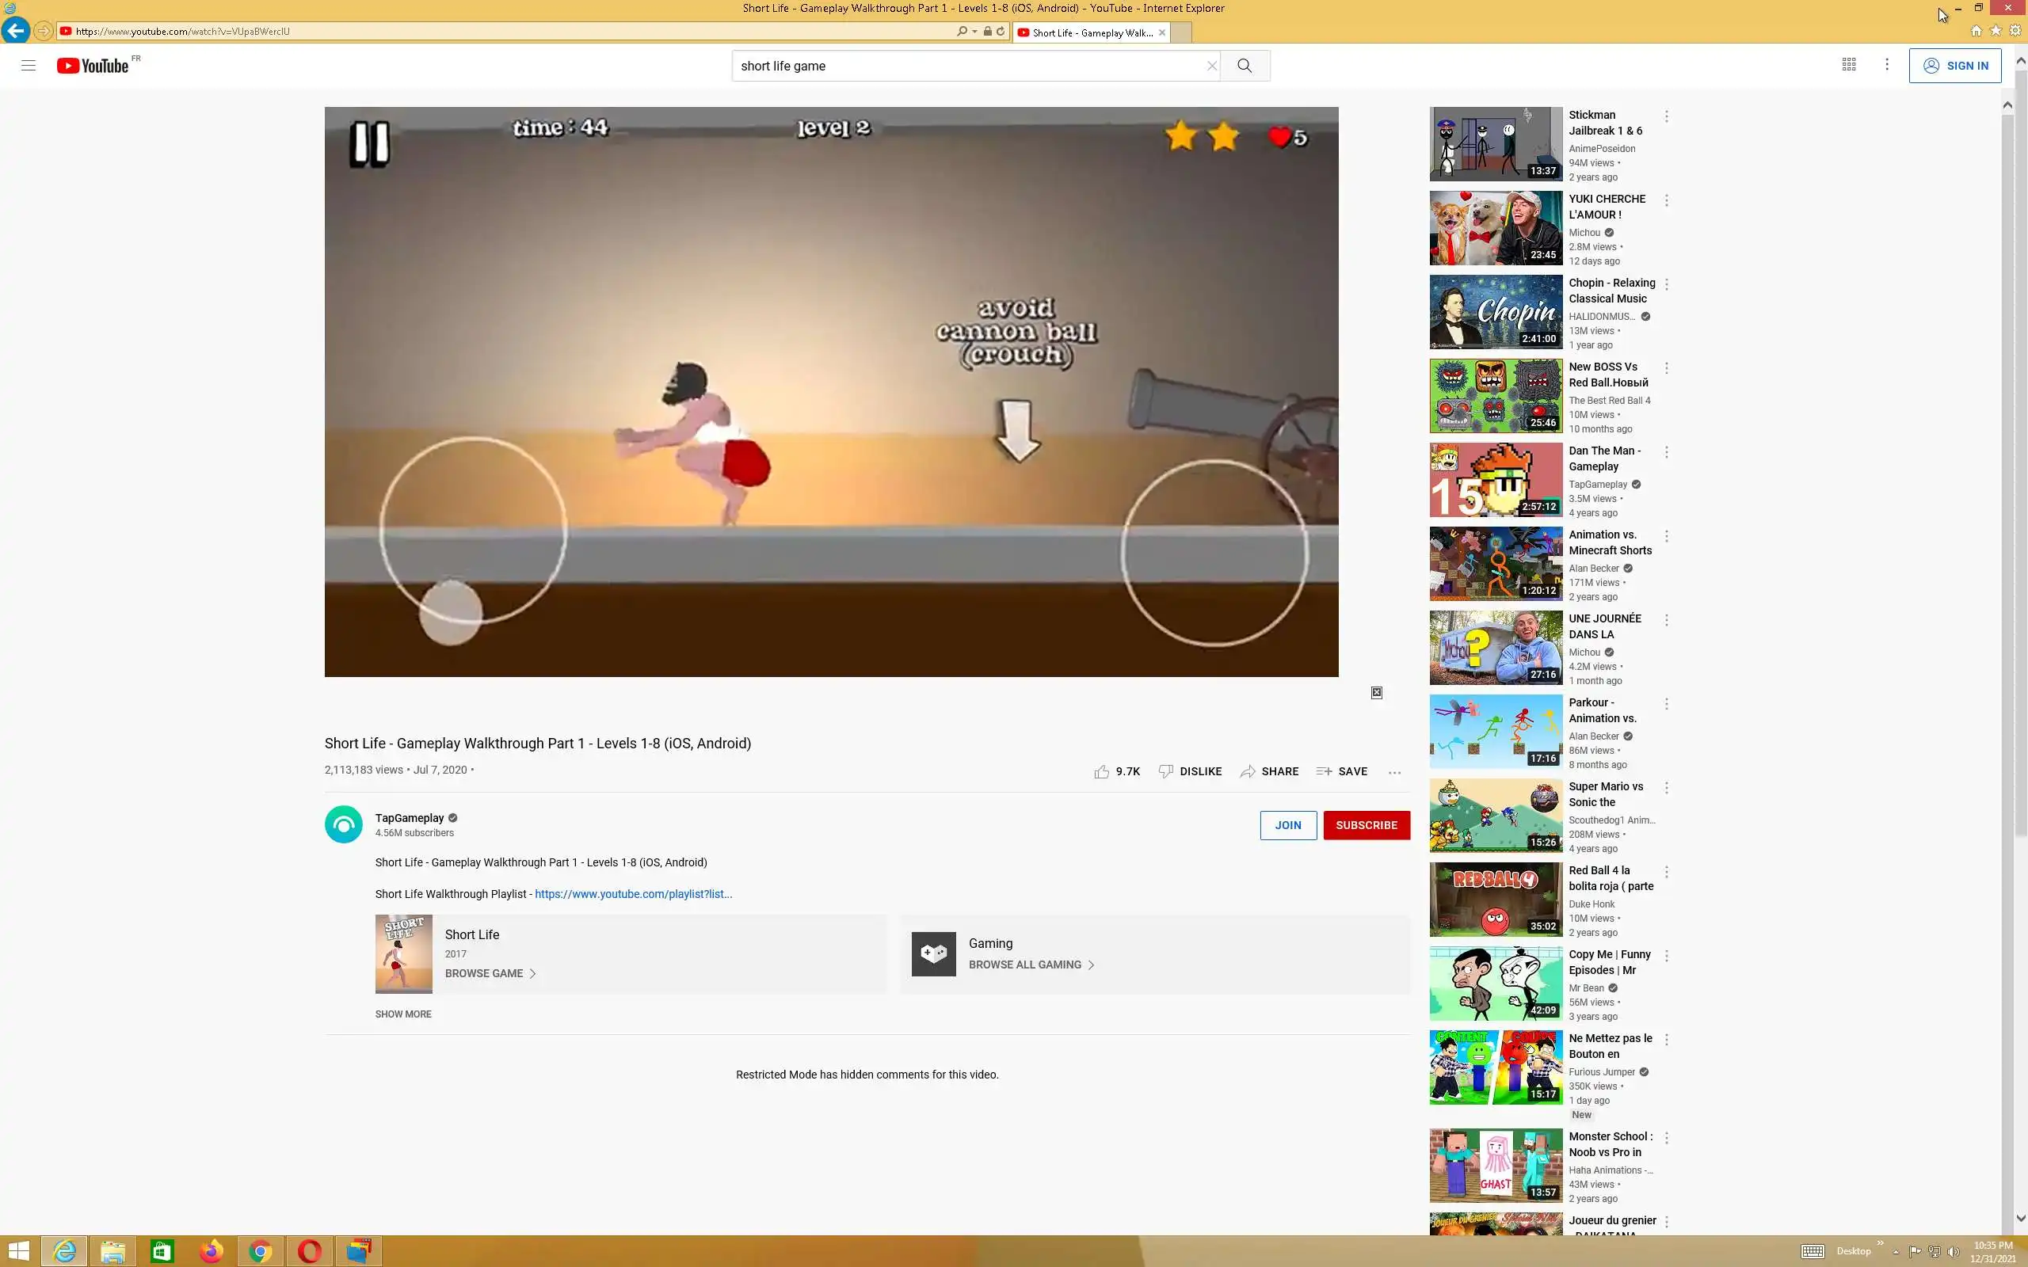
Task: Click the Chopin Relaxing Classical Music thumbnail
Action: point(1495,312)
